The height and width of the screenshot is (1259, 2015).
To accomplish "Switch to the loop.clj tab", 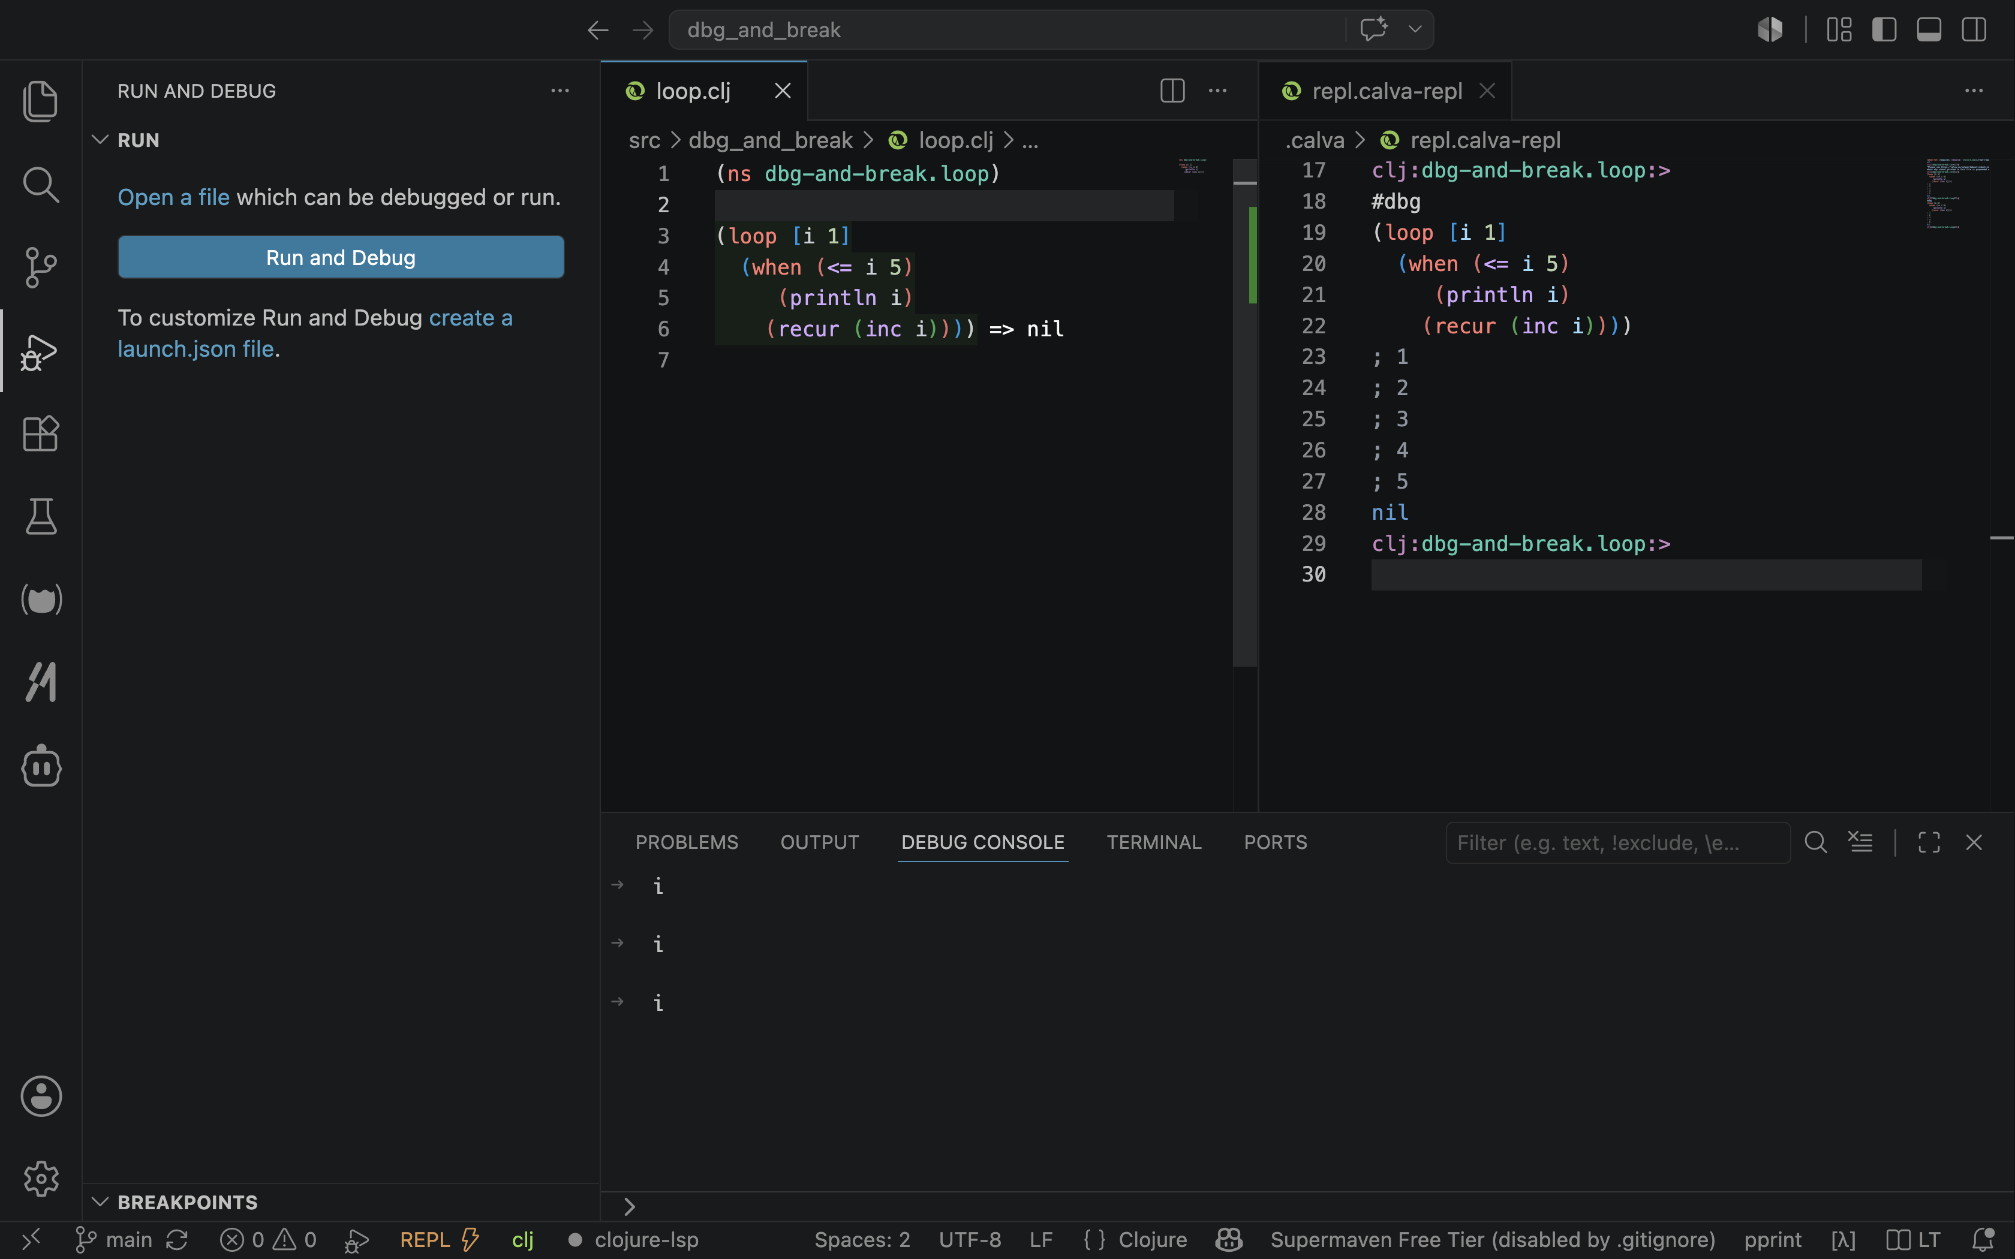I will pos(693,91).
